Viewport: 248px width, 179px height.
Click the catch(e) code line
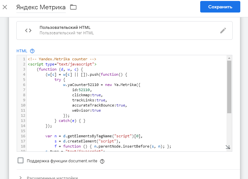[70, 121]
